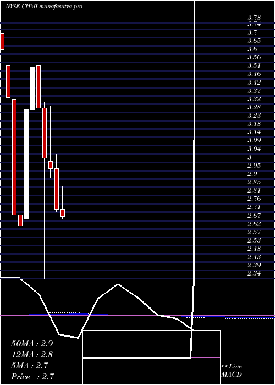Click the 2.48 price axis label

254,249
